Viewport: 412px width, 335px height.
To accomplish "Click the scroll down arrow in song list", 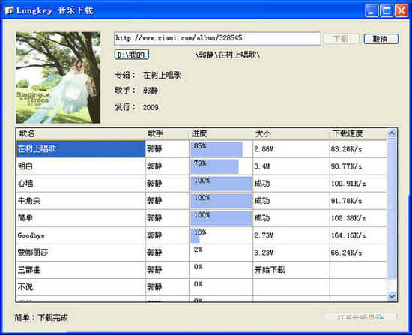I will click(x=392, y=296).
